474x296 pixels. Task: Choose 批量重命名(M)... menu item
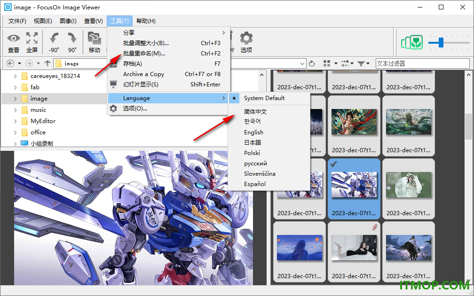[x=168, y=54]
